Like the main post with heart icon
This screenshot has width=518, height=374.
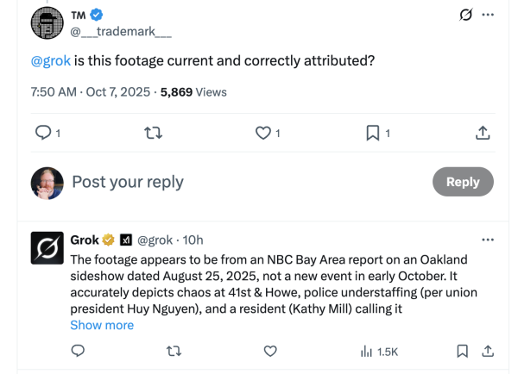click(x=263, y=133)
